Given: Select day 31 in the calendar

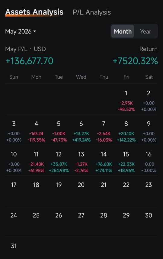Looking at the screenshot, I should [x=14, y=246].
